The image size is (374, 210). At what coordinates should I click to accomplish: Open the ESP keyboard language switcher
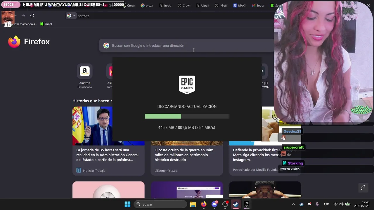click(x=326, y=204)
